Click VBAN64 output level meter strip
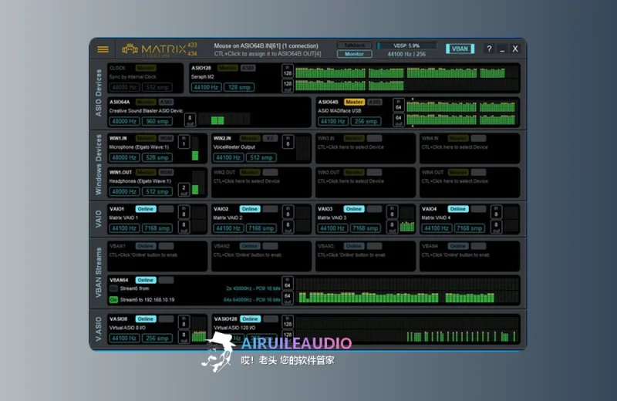617x401 pixels. [x=407, y=298]
